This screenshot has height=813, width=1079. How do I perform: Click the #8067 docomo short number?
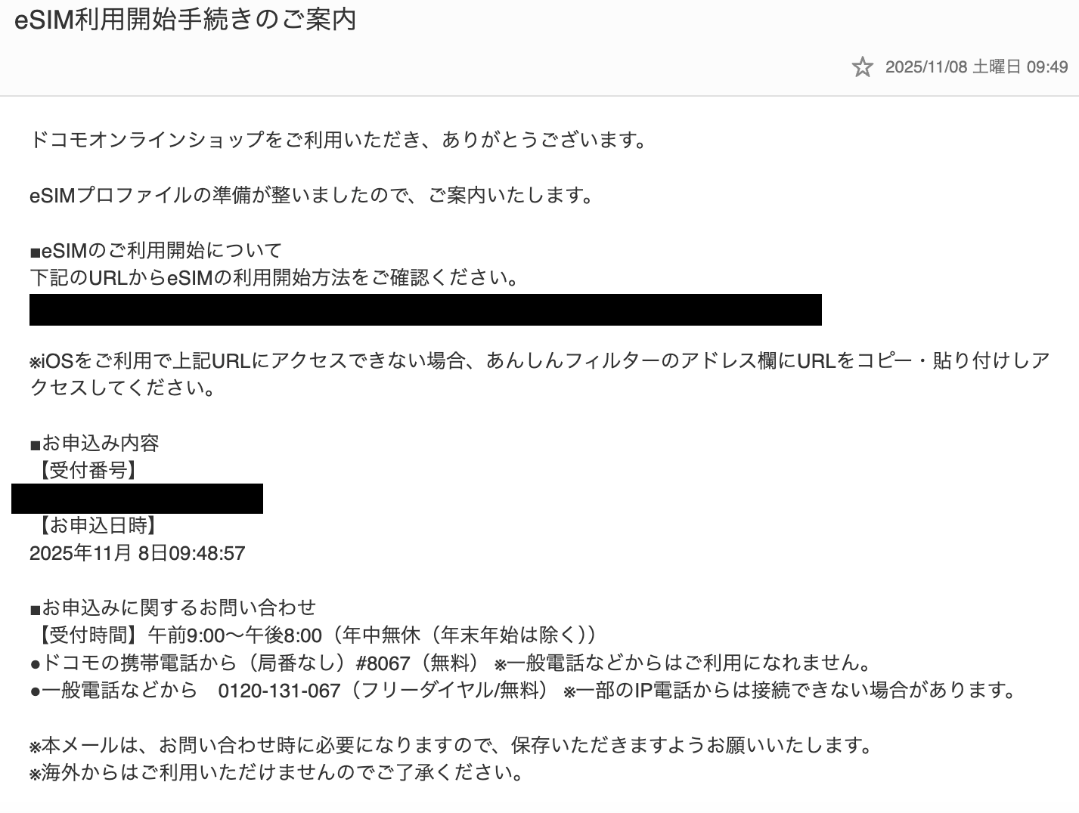pyautogui.click(x=383, y=663)
